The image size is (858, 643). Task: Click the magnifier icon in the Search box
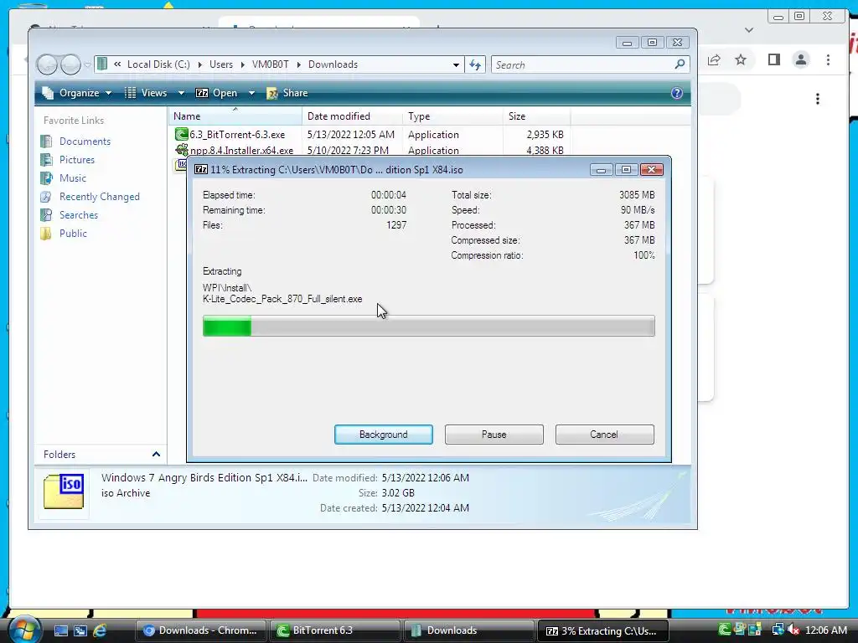(x=680, y=64)
